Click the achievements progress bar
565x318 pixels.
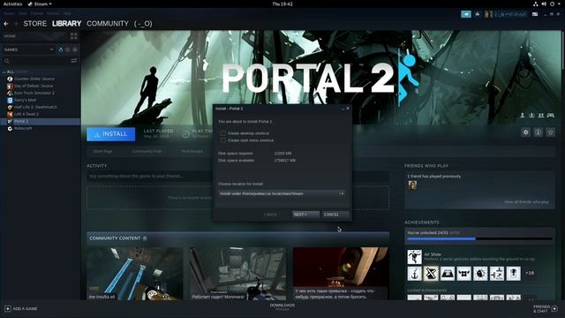pos(479,238)
